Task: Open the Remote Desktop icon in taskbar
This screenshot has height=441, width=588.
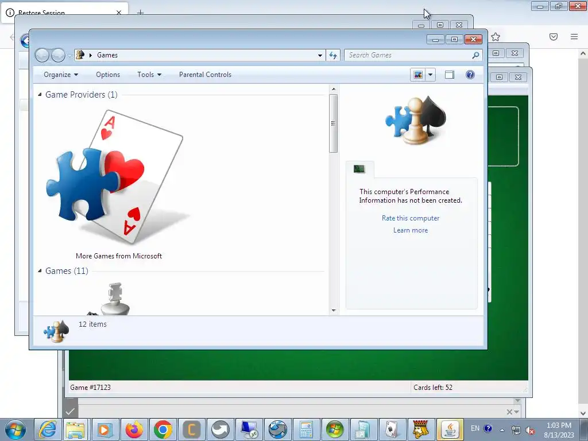Action: click(x=249, y=430)
